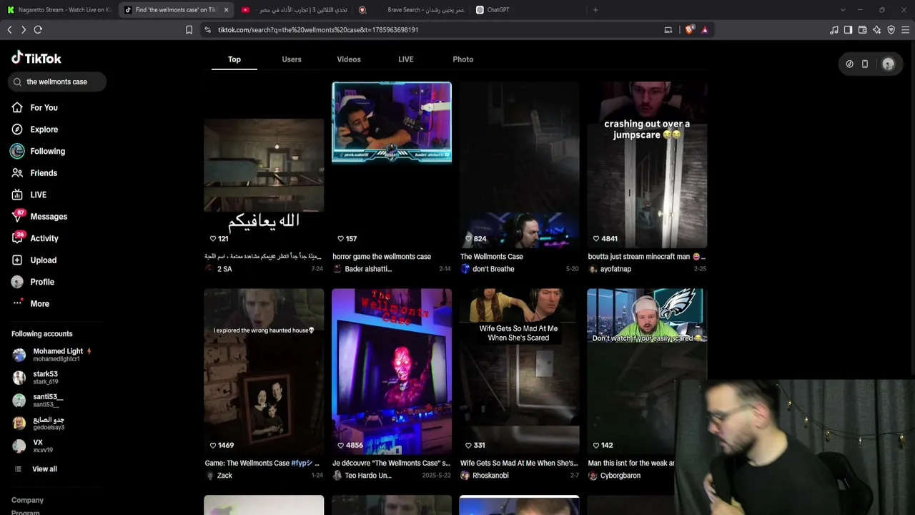The height and width of the screenshot is (515, 915).
Task: Reload the TikTok page
Action: point(38,29)
